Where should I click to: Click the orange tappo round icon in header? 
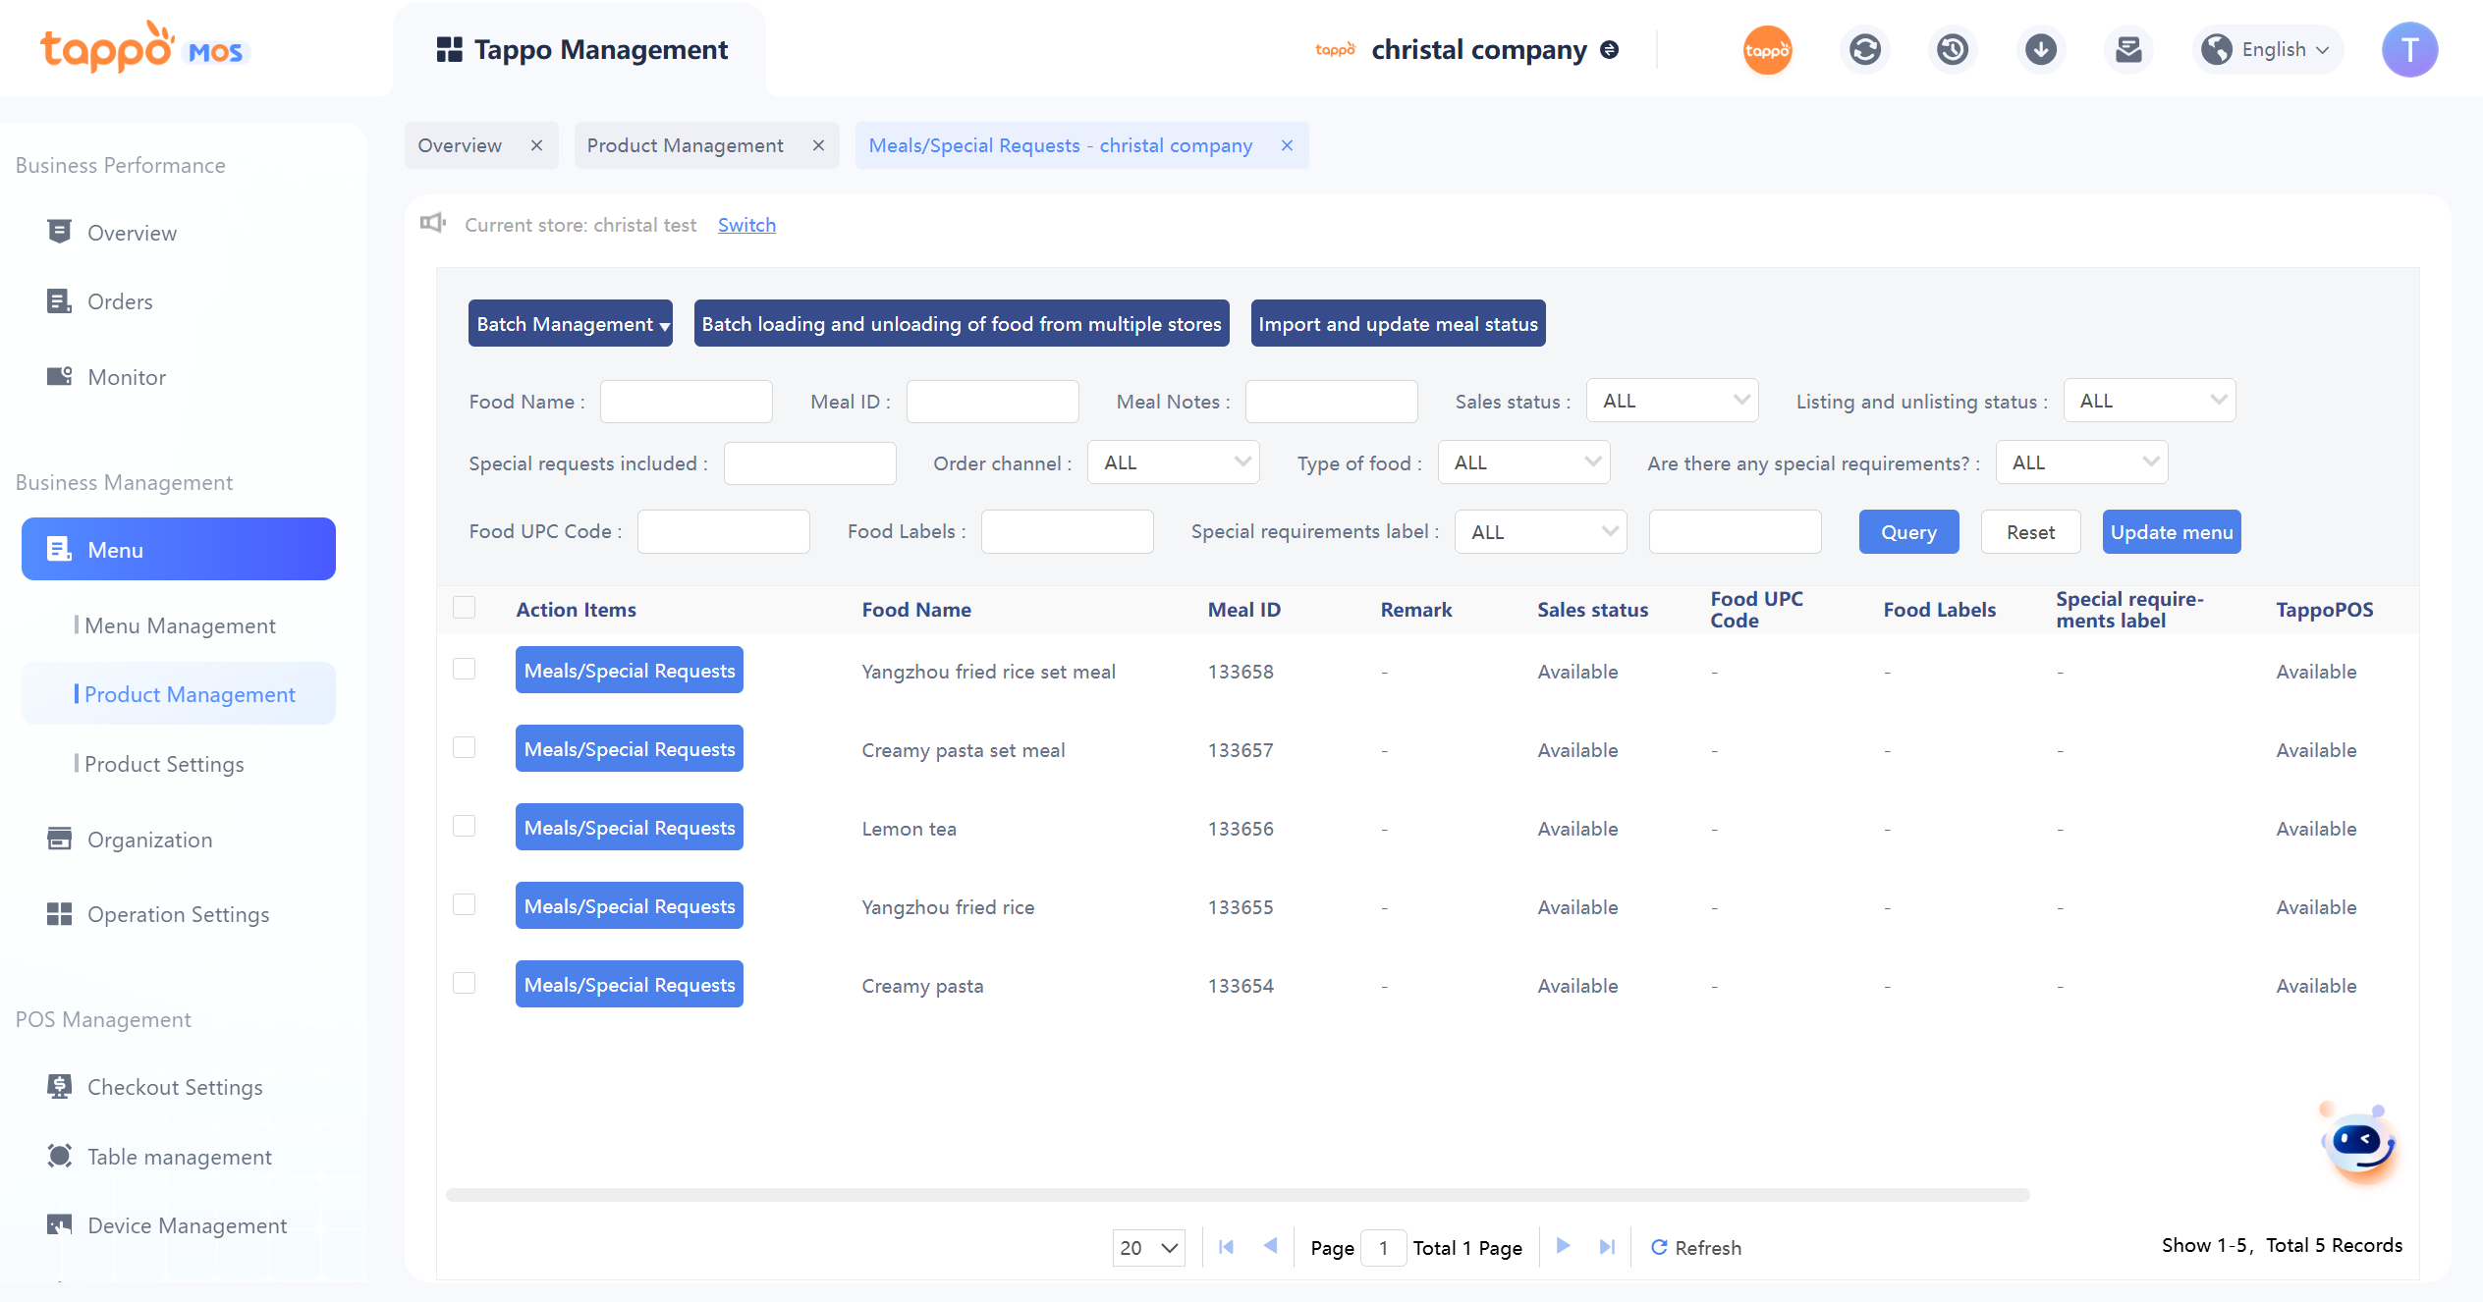coord(1767,50)
